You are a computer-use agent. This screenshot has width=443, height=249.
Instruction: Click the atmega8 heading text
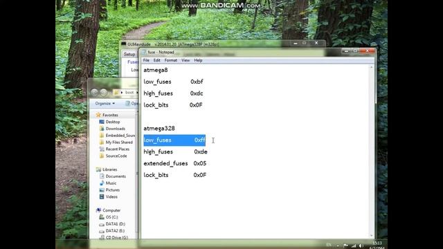pyautogui.click(x=155, y=70)
